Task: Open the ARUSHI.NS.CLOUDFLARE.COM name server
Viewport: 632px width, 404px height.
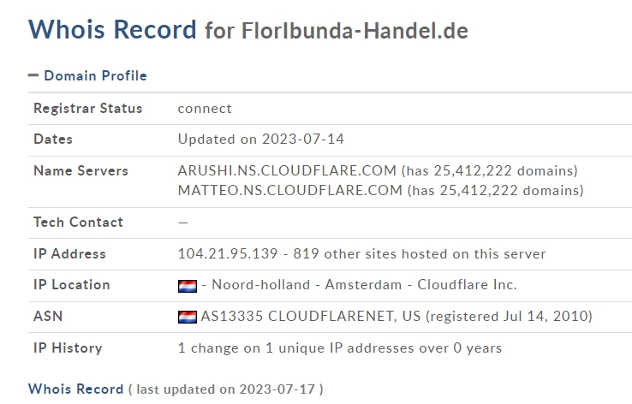Action: point(287,170)
